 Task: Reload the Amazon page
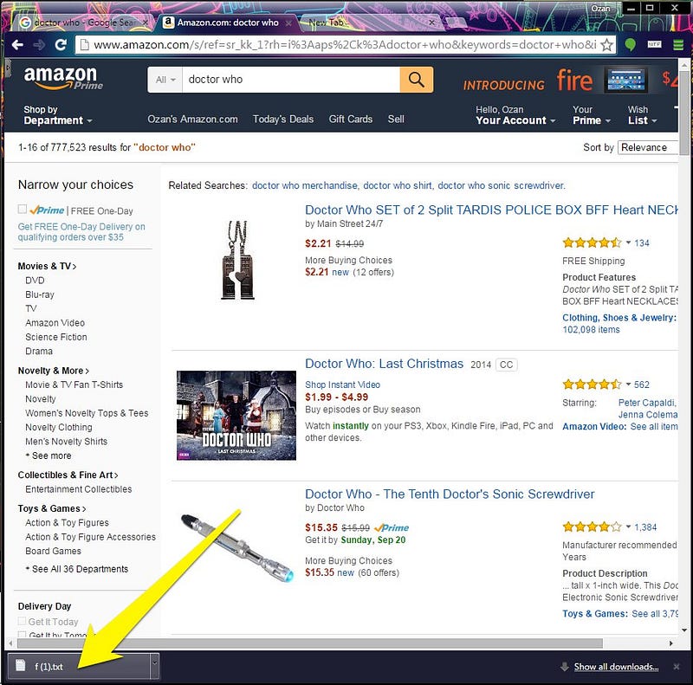(x=61, y=45)
